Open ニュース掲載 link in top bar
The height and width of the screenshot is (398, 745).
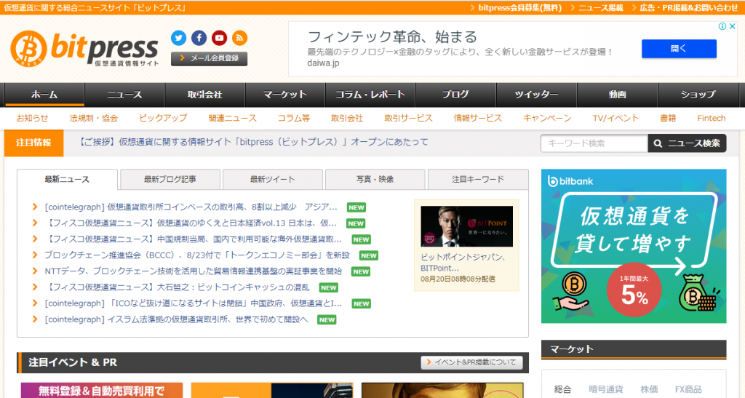click(x=600, y=7)
